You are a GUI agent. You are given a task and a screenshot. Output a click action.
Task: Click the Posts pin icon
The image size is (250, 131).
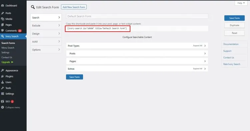coord(2,13)
